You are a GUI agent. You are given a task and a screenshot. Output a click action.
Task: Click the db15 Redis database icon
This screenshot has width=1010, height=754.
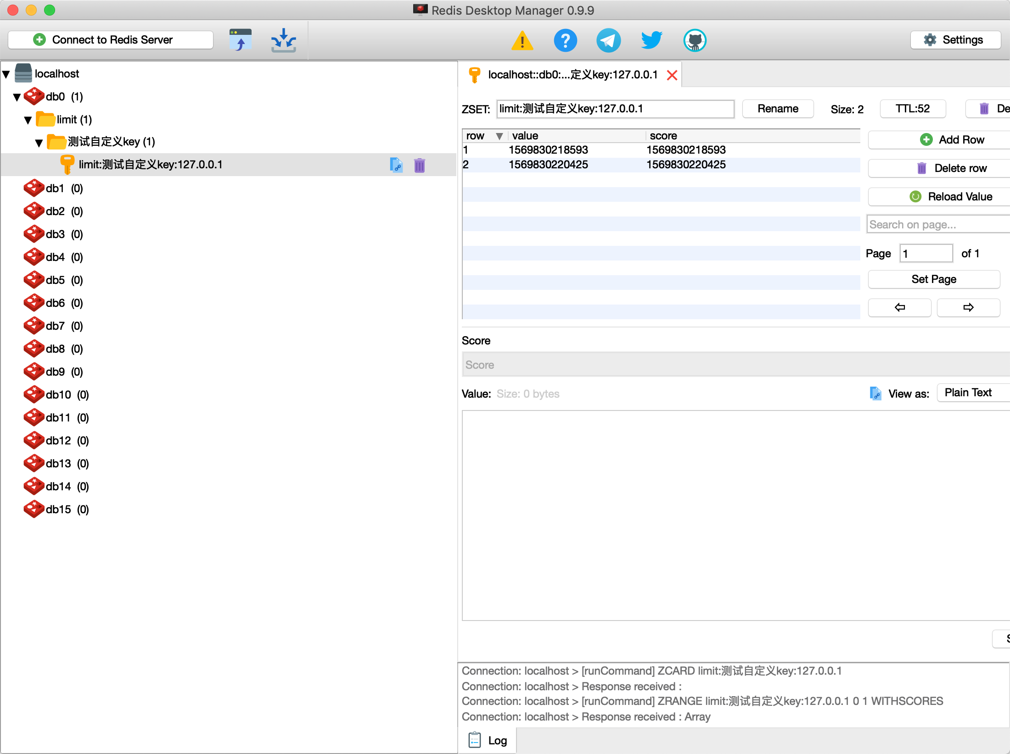tap(34, 509)
